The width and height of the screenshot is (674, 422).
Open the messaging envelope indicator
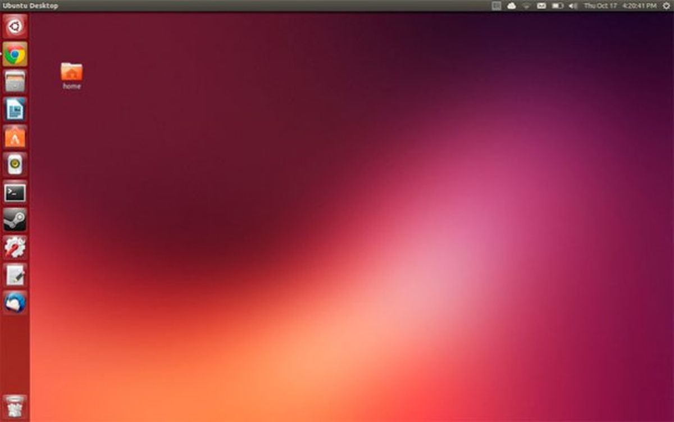pos(541,6)
